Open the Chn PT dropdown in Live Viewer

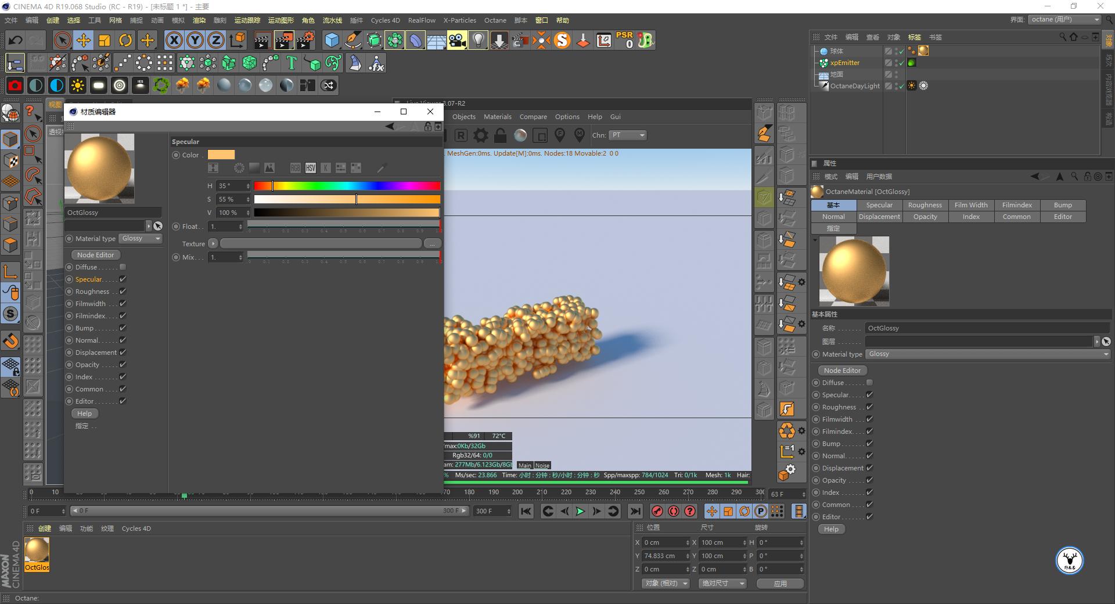628,135
